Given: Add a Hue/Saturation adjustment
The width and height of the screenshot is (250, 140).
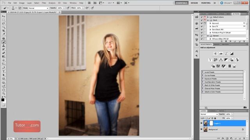Looking at the screenshot, I should click(216, 60).
